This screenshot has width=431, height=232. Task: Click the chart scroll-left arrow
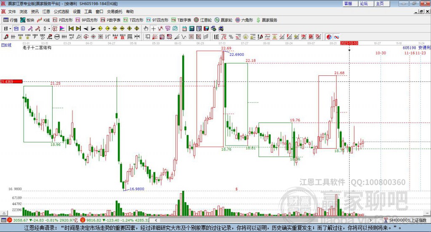pyautogui.click(x=156, y=220)
